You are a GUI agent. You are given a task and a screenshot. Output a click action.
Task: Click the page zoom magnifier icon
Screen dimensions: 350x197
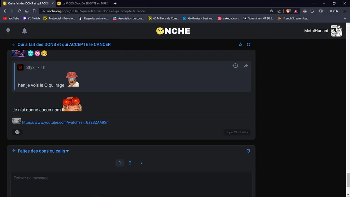(x=272, y=11)
